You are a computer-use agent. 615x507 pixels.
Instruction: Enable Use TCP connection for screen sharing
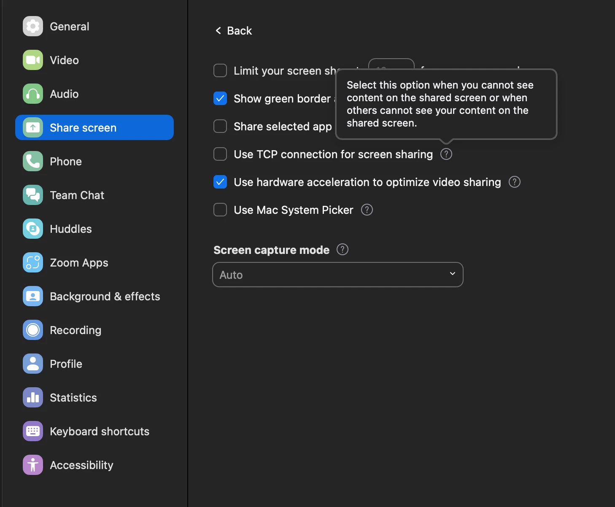click(220, 154)
